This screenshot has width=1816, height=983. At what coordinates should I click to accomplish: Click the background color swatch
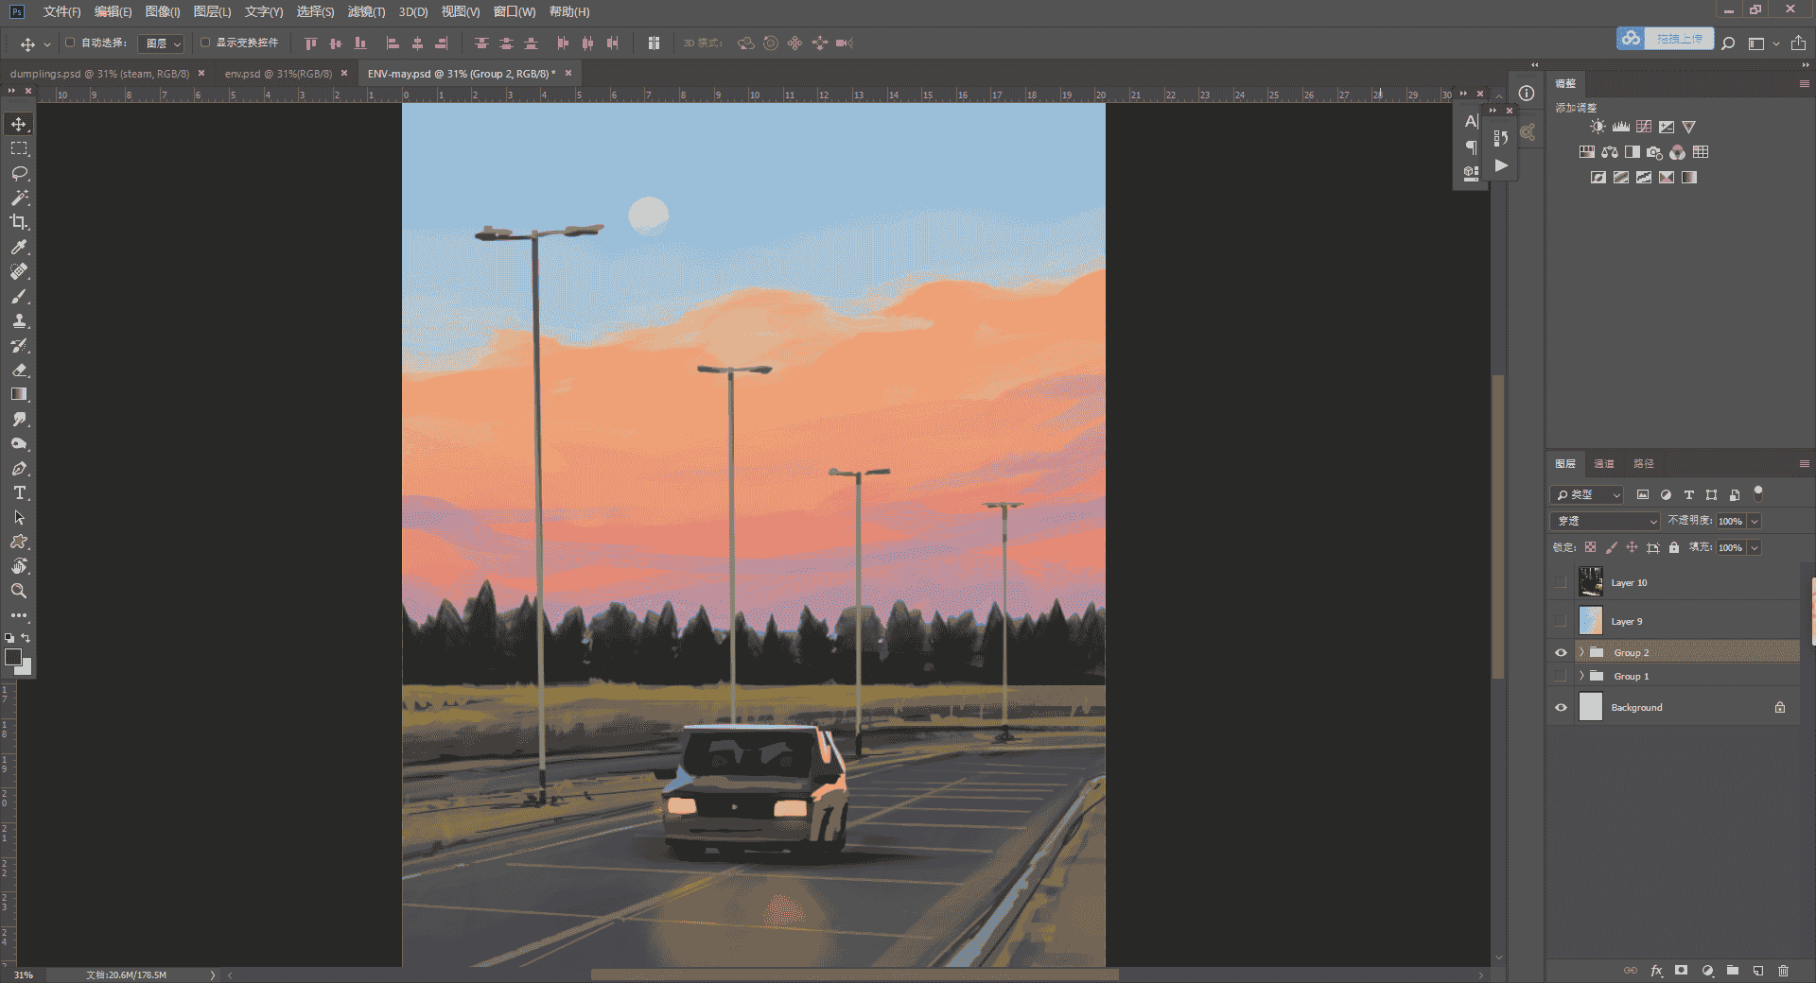[x=26, y=668]
